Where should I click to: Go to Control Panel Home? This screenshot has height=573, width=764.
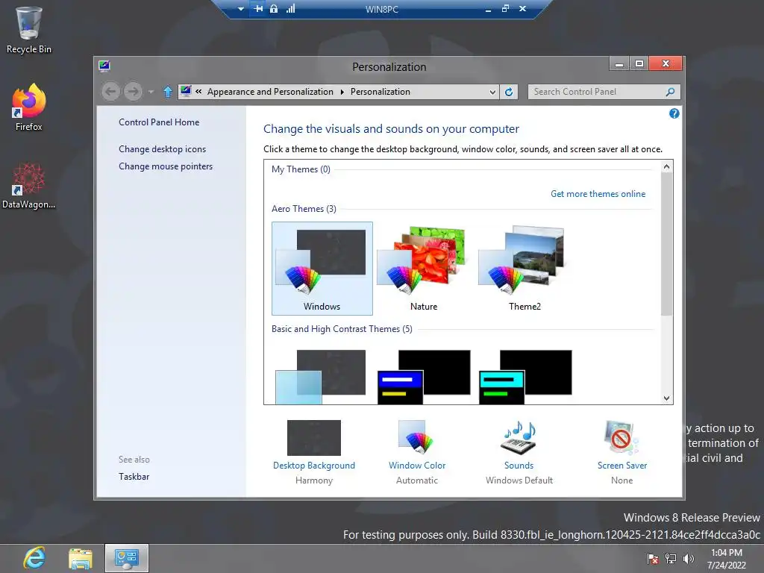point(159,122)
